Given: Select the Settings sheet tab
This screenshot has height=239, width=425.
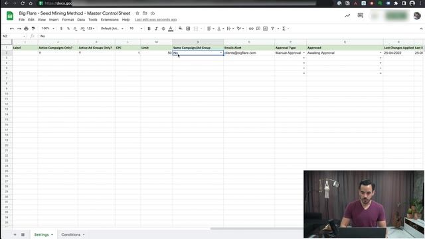Looking at the screenshot, I should pyautogui.click(x=43, y=234).
